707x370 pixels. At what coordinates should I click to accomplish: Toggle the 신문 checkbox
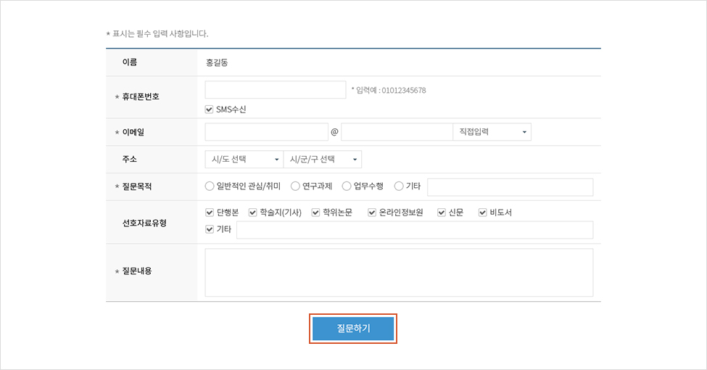(x=441, y=213)
